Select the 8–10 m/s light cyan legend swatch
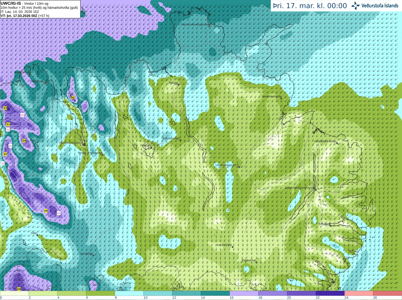Viewport: 402px width, 300px height. coord(129,293)
